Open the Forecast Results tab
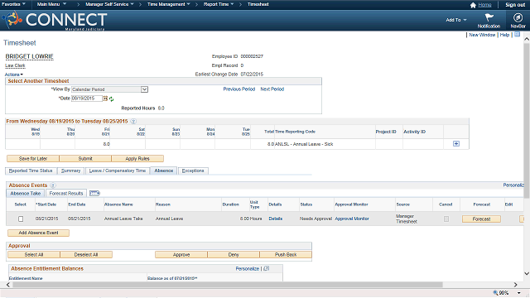Image resolution: width=530 pixels, height=298 pixels. [x=66, y=193]
